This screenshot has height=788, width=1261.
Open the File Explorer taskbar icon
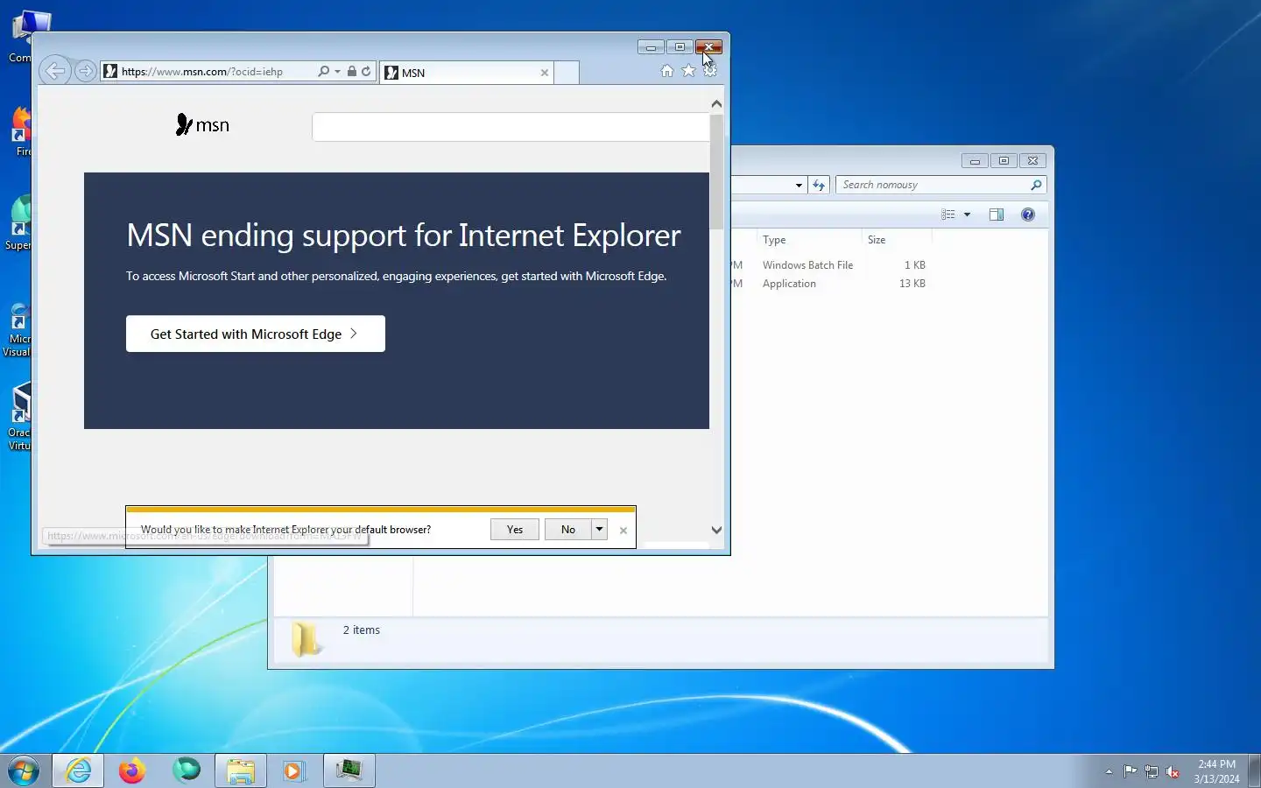[x=241, y=770]
